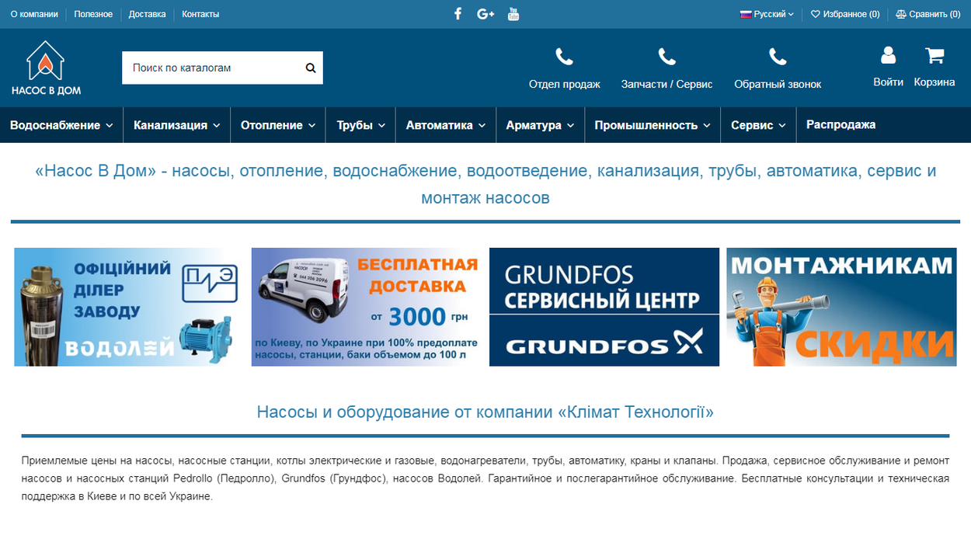This screenshot has height=553, width=971.
Task: Click the Отдел продаж label
Action: (x=565, y=84)
